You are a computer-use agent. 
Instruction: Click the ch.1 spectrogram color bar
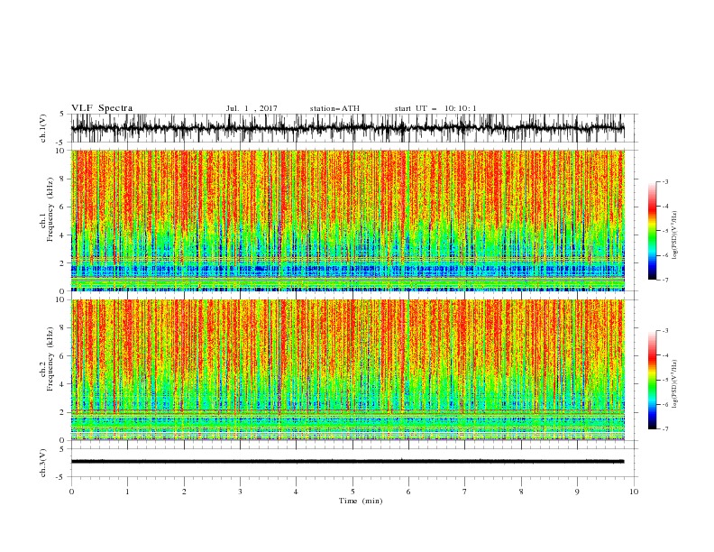pyautogui.click(x=652, y=231)
